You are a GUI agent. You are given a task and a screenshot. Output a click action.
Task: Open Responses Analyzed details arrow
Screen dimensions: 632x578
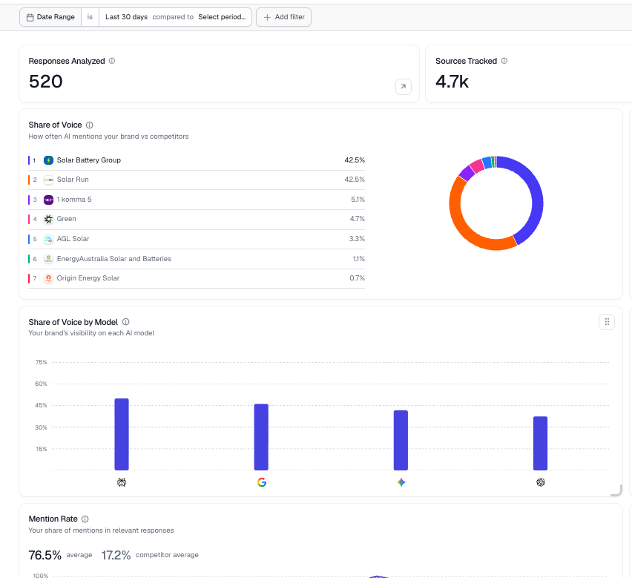pyautogui.click(x=404, y=87)
